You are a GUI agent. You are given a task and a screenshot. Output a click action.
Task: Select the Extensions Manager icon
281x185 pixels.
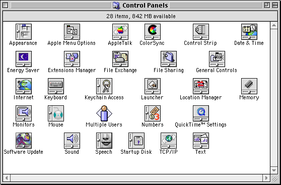click(x=72, y=59)
